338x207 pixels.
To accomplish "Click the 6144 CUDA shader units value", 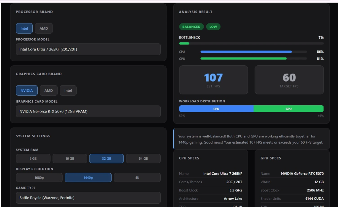I will coord(315,199).
